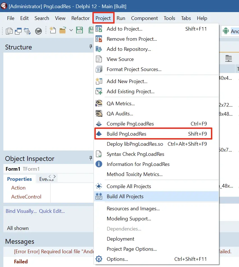Click the Add to Project icon
This screenshot has width=239, height=267.
99,29
